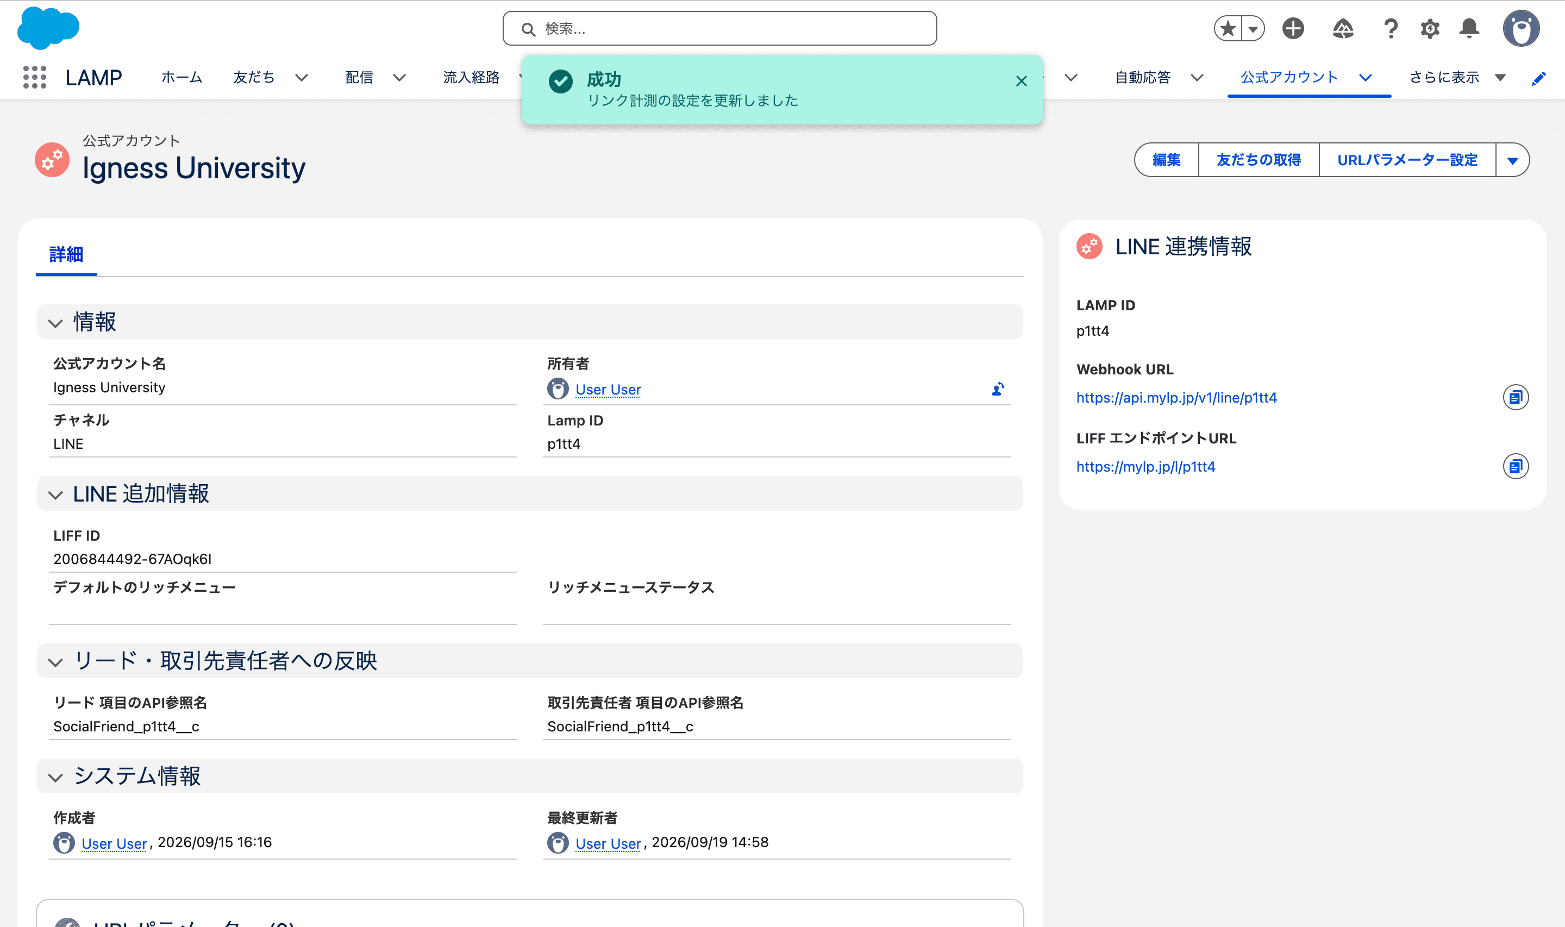Open the Webhook URL link
The image size is (1565, 927).
click(x=1176, y=398)
